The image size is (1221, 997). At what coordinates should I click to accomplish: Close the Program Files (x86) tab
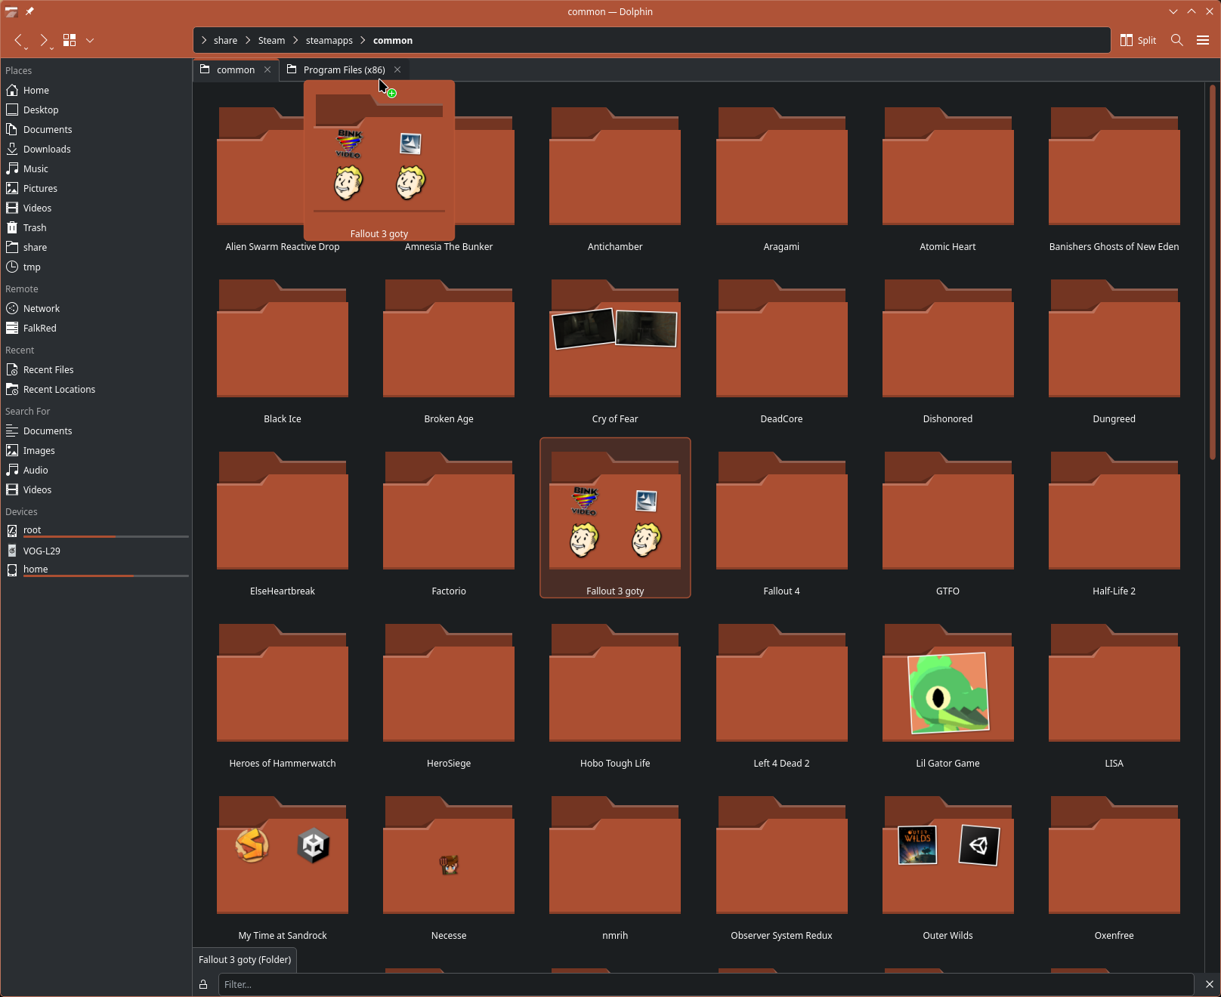click(397, 69)
